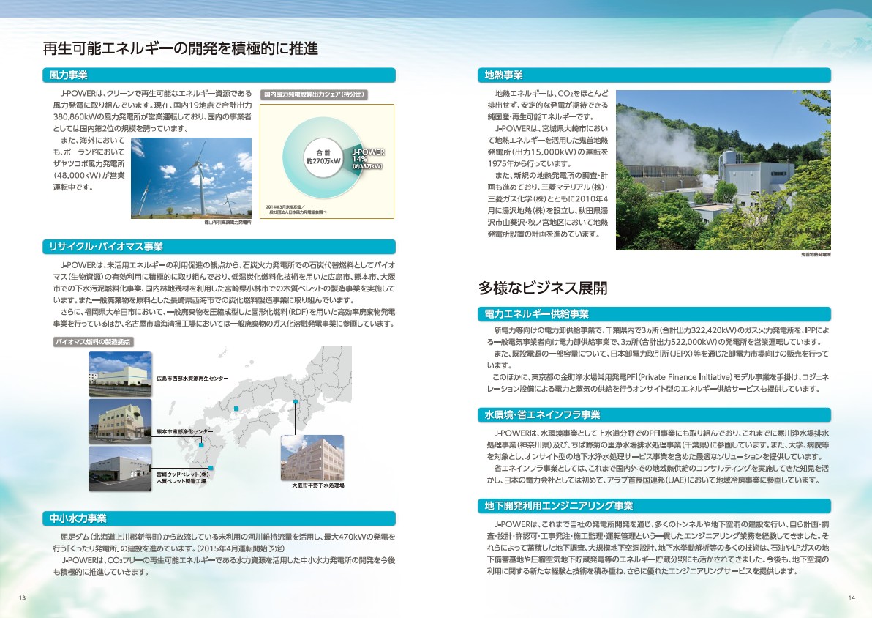
Task: Click the Miyazaki marker on the Japan map
Action: (x=211, y=468)
